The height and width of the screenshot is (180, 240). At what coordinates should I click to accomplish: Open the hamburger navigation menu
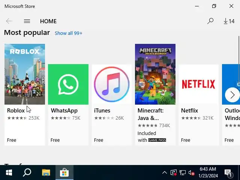(x=27, y=21)
